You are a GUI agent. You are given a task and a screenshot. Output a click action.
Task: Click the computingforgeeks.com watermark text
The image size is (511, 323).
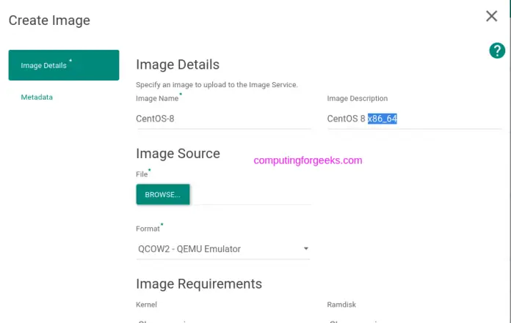pos(308,160)
